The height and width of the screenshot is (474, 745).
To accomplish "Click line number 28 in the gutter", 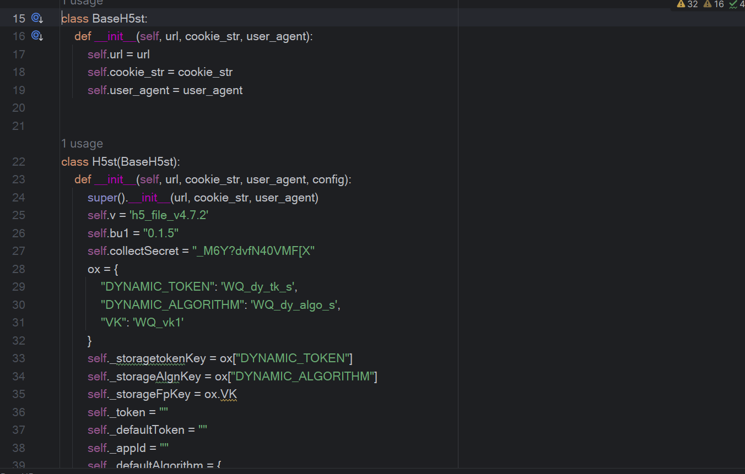I will coord(19,269).
